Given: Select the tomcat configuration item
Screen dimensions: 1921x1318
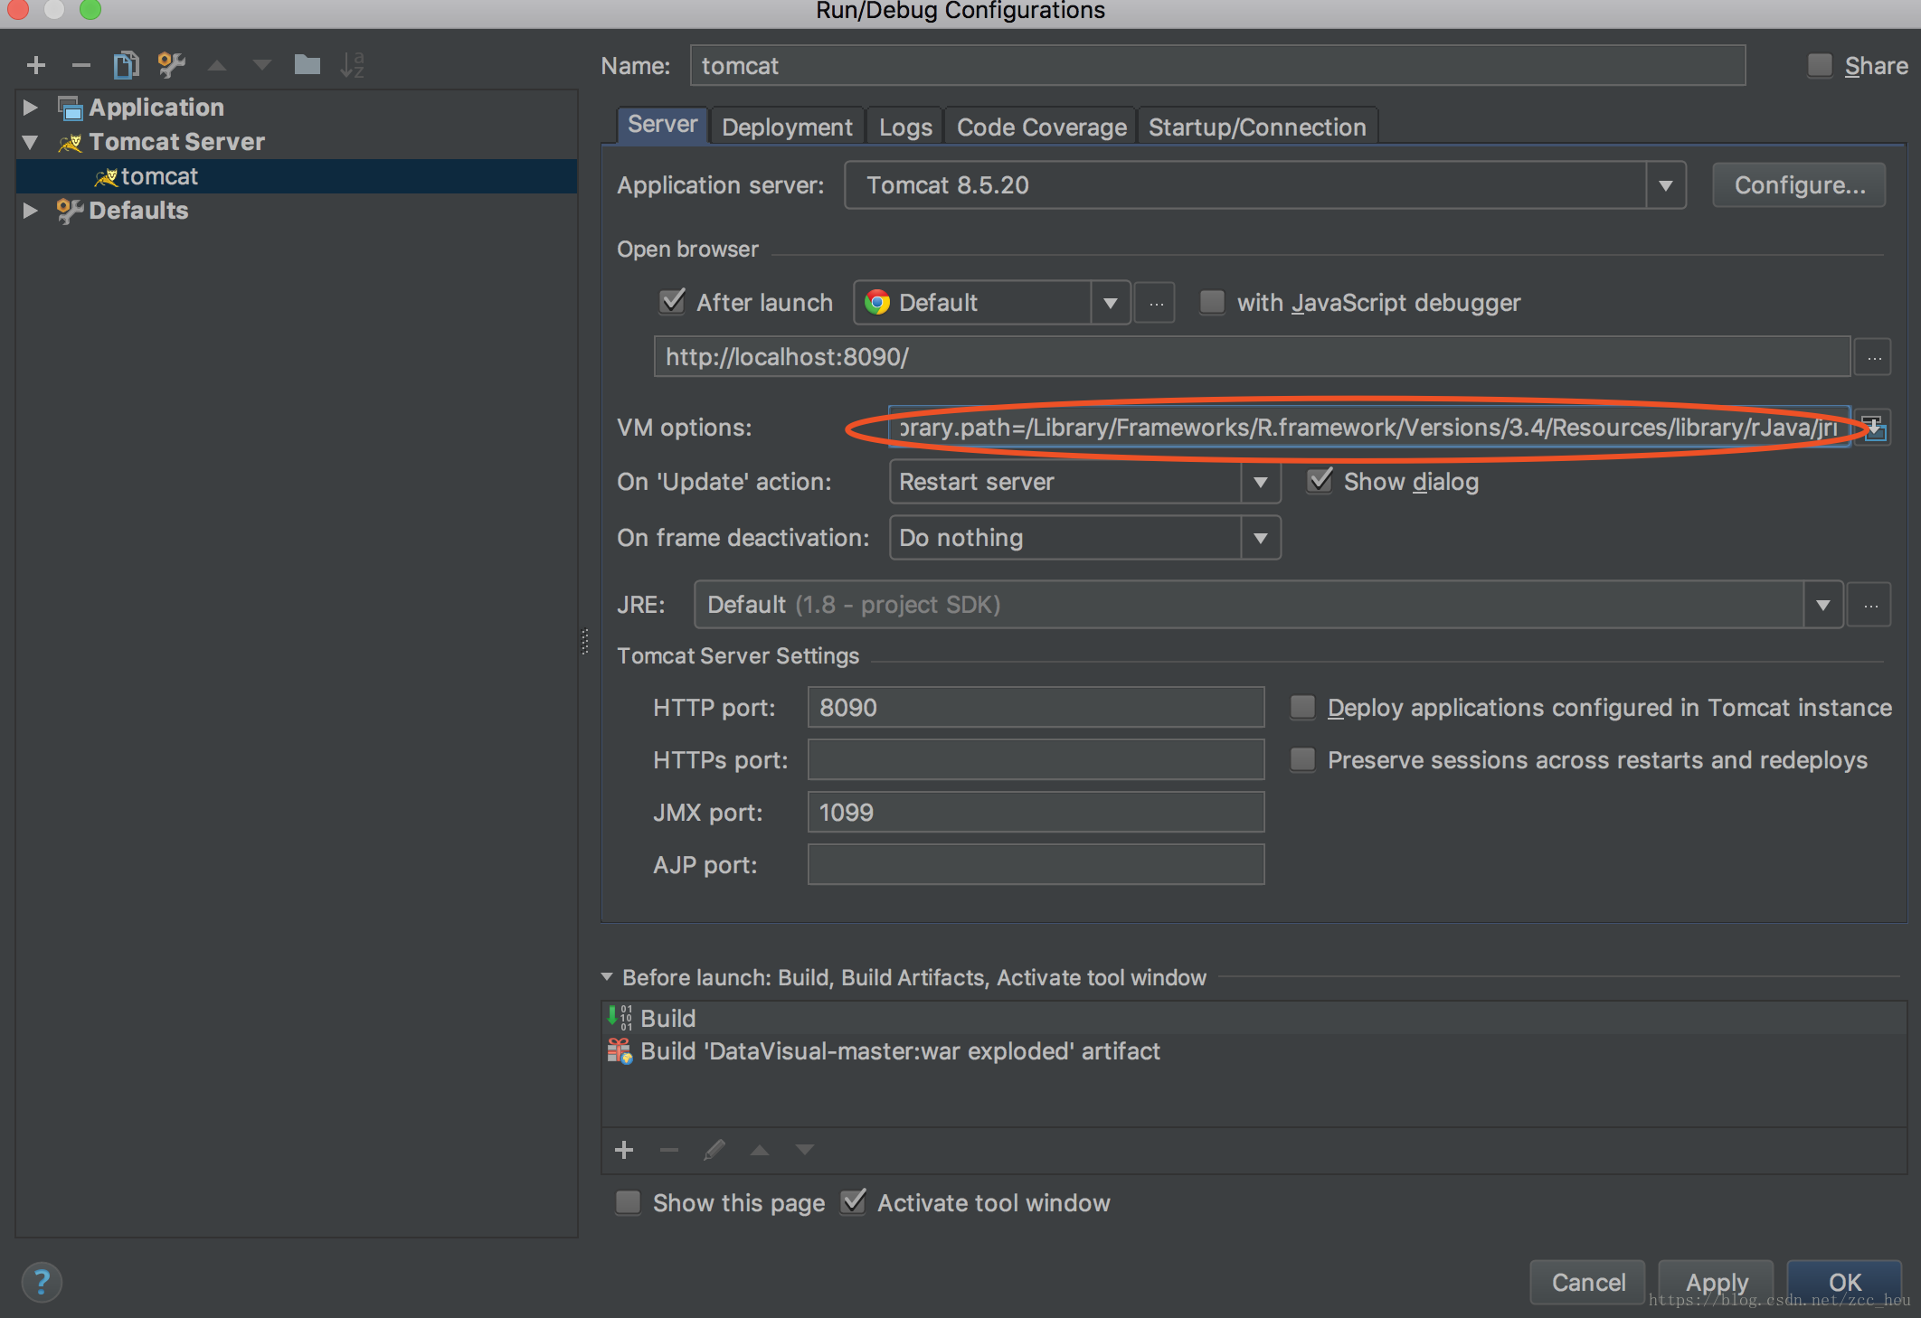Looking at the screenshot, I should 297,176.
